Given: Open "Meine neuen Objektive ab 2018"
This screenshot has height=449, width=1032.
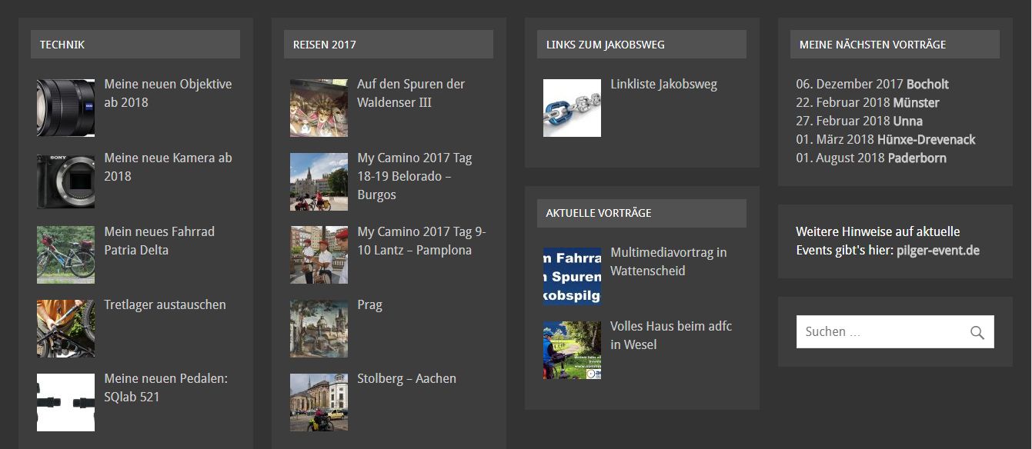Looking at the screenshot, I should point(168,93).
